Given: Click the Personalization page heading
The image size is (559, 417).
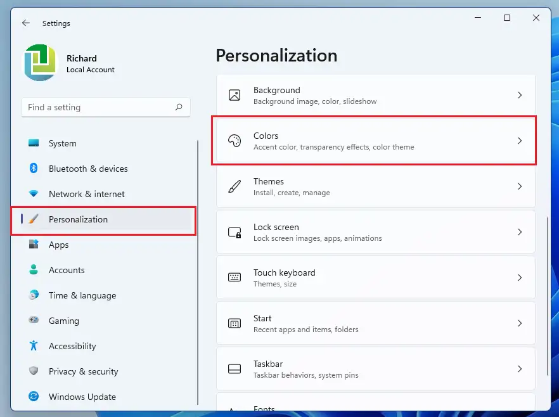Looking at the screenshot, I should (x=276, y=56).
